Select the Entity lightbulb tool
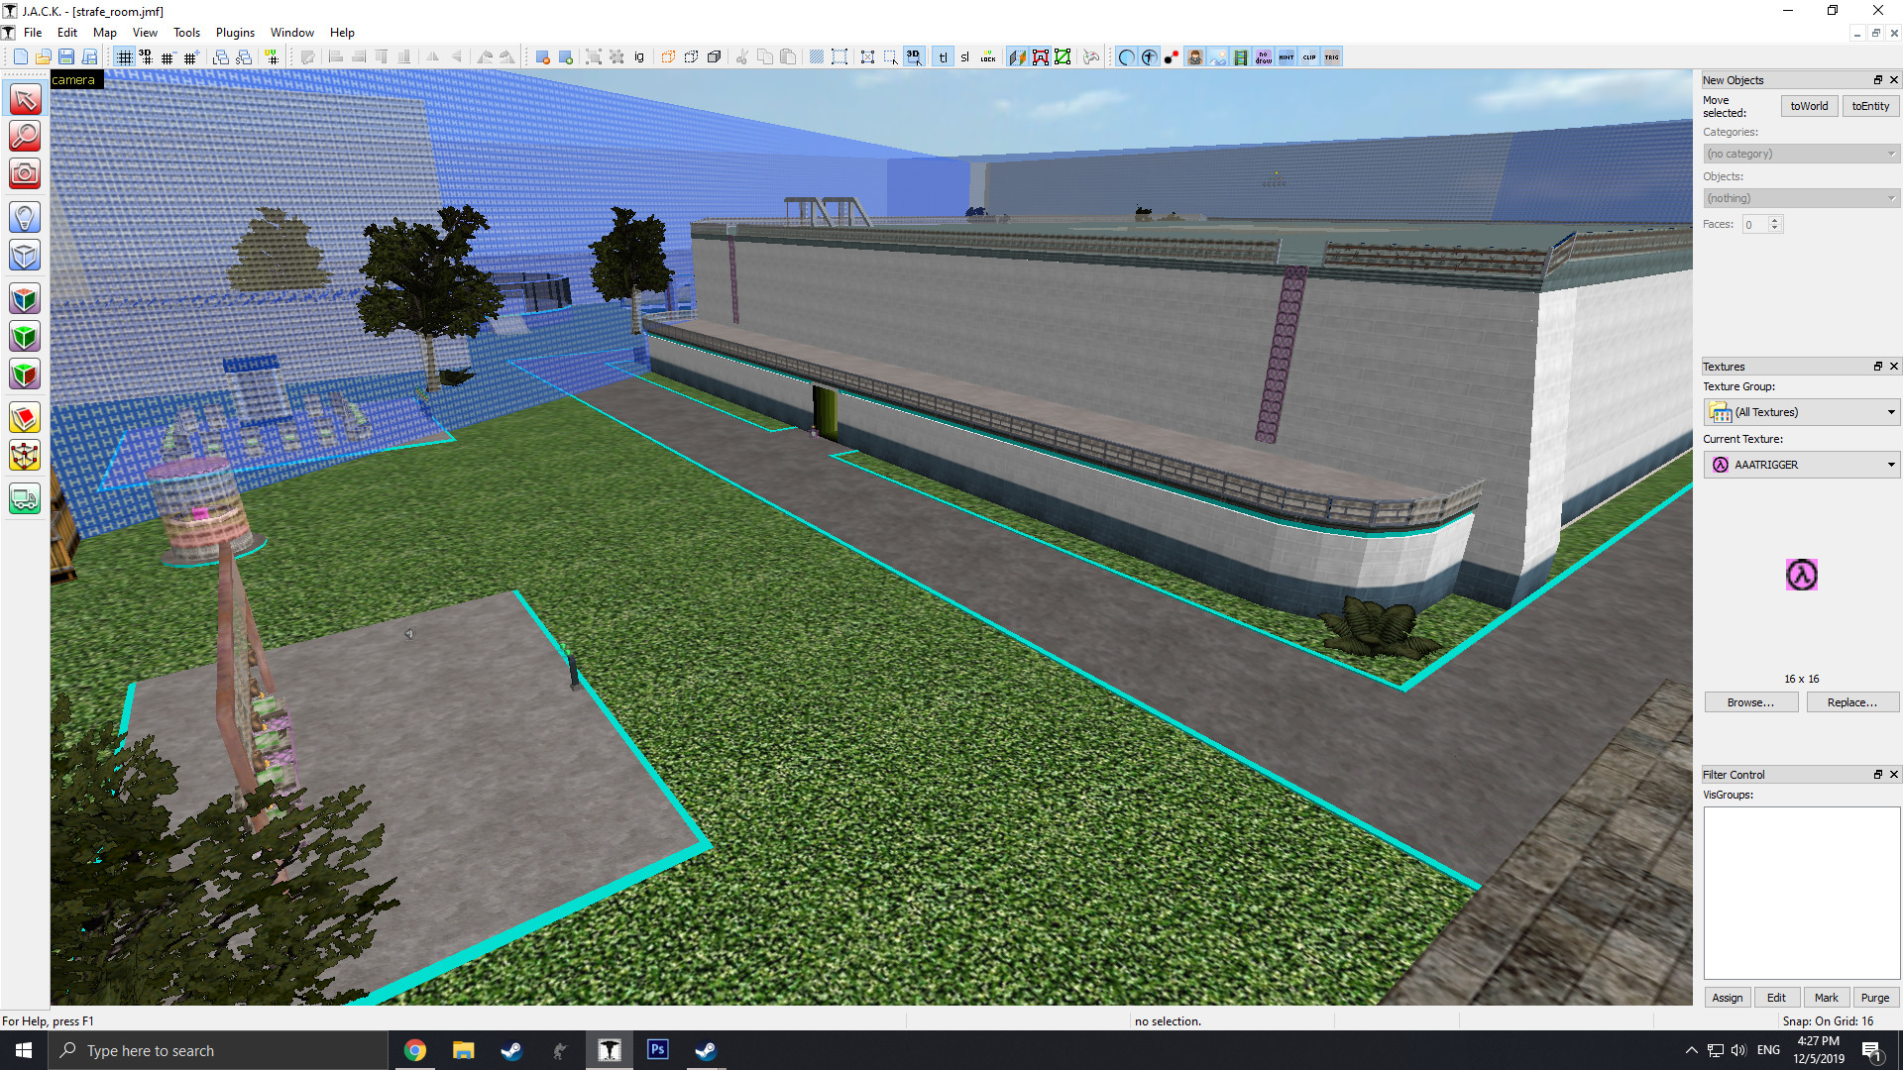This screenshot has height=1070, width=1903. coord(25,217)
